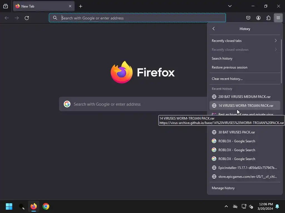The image size is (285, 213).
Task: Open a new tab with plus button
Action: 80,6
